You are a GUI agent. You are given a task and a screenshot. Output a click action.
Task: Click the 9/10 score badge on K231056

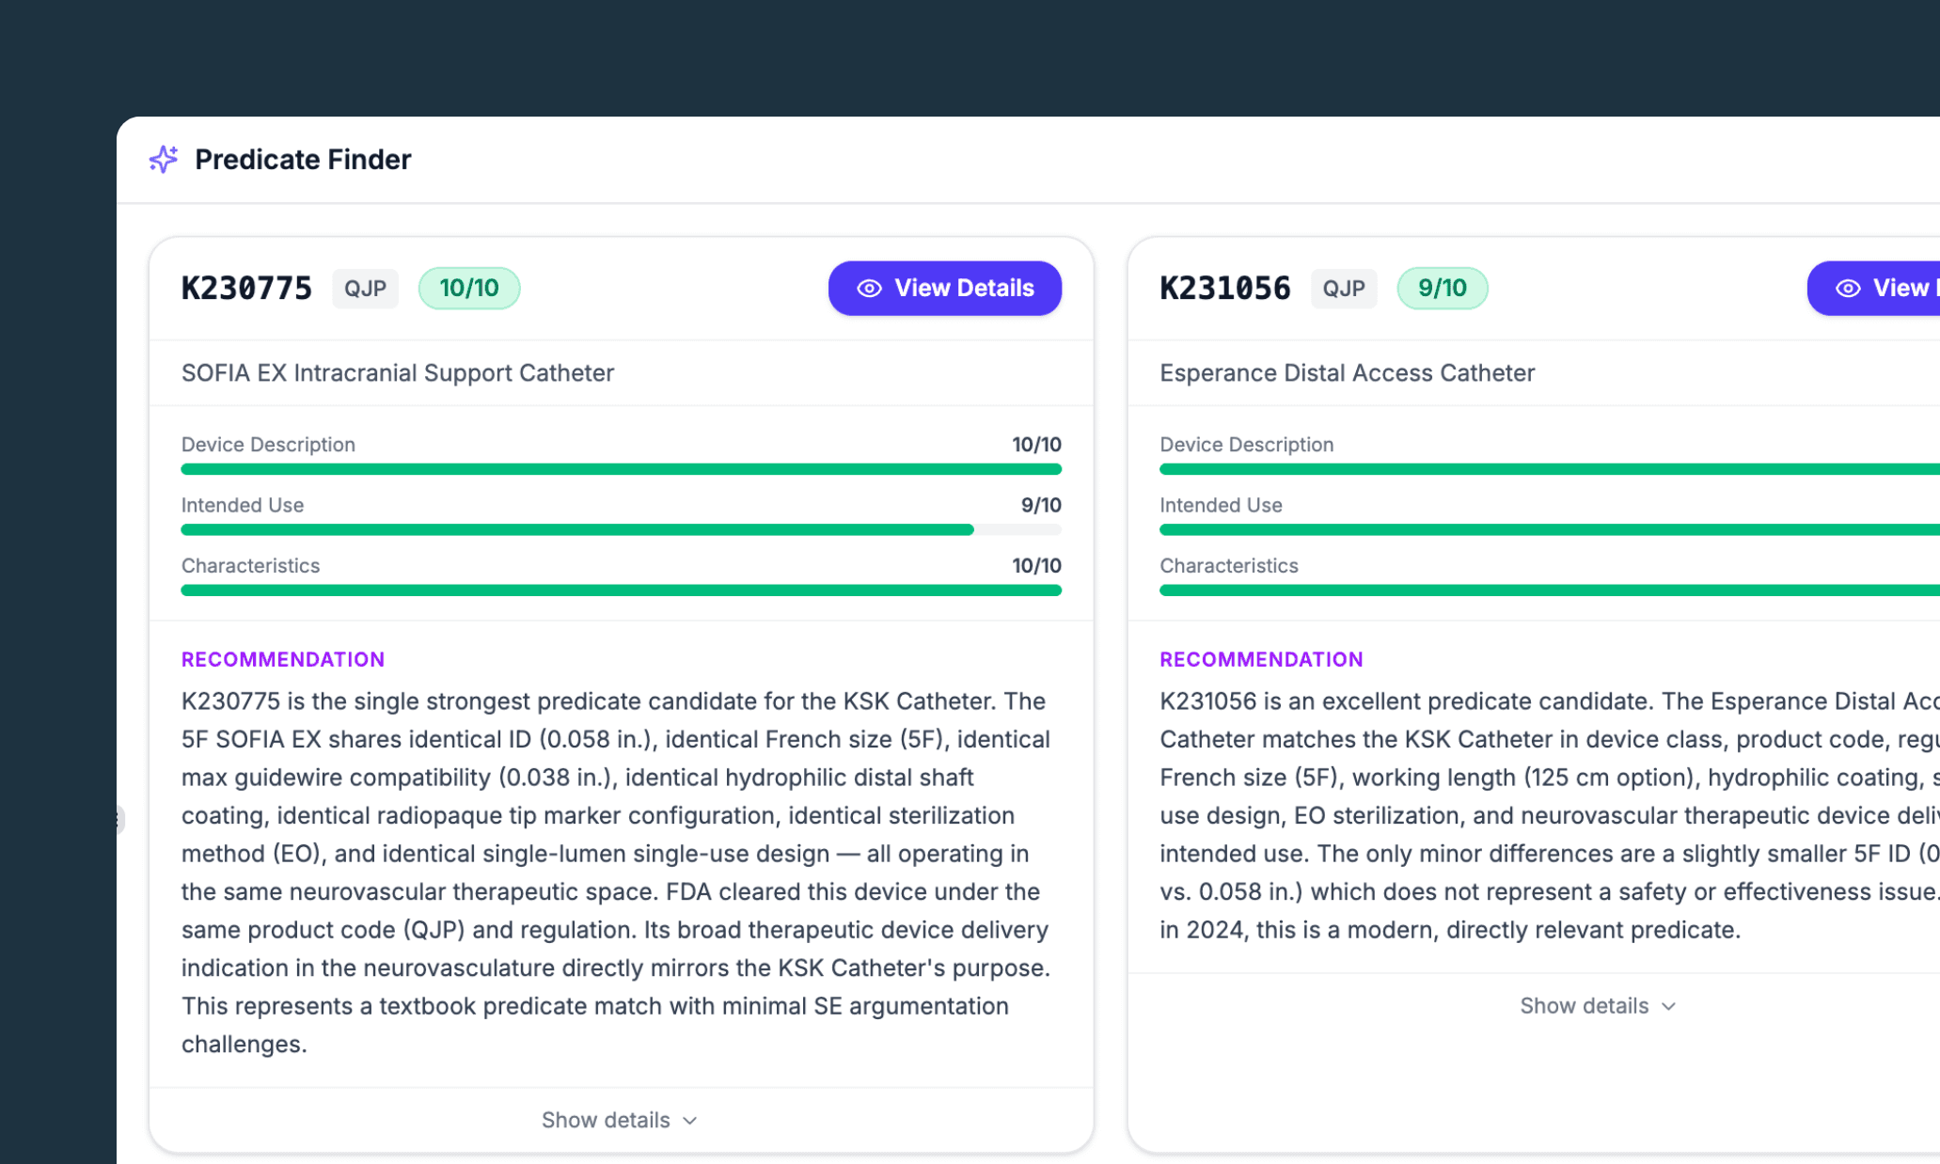pos(1443,289)
